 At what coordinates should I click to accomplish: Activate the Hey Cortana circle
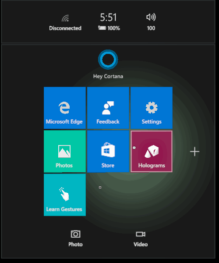click(x=108, y=60)
